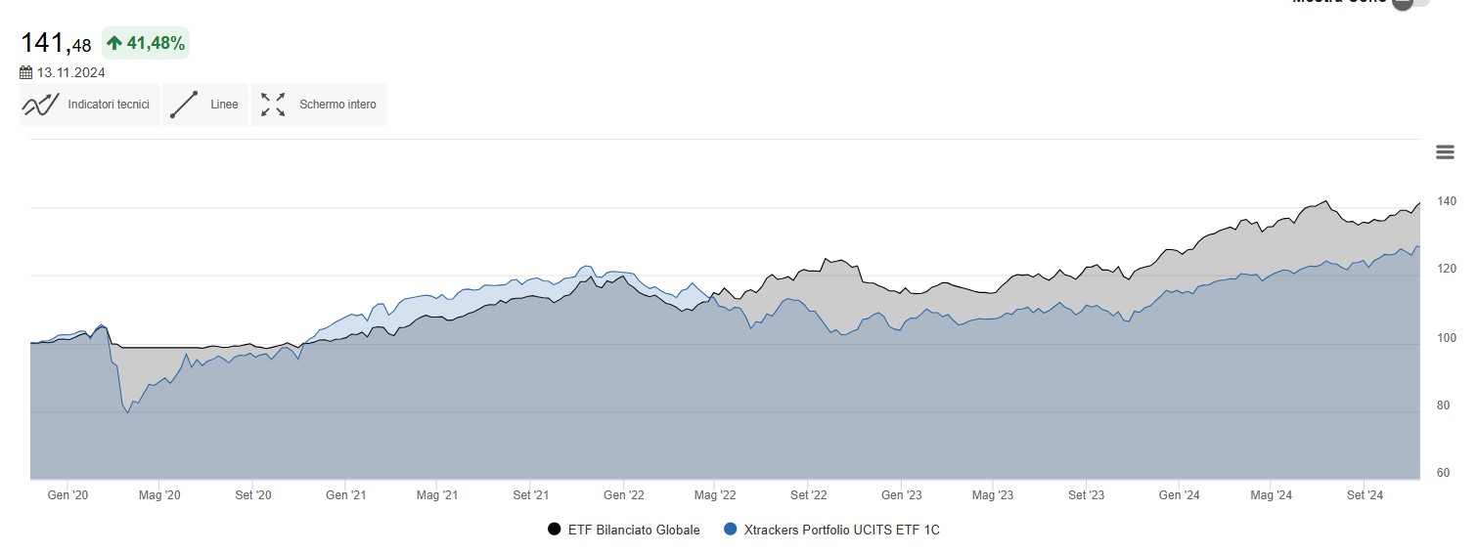The image size is (1478, 553).
Task: Select the Linee drawing tool icon
Action: point(184,105)
